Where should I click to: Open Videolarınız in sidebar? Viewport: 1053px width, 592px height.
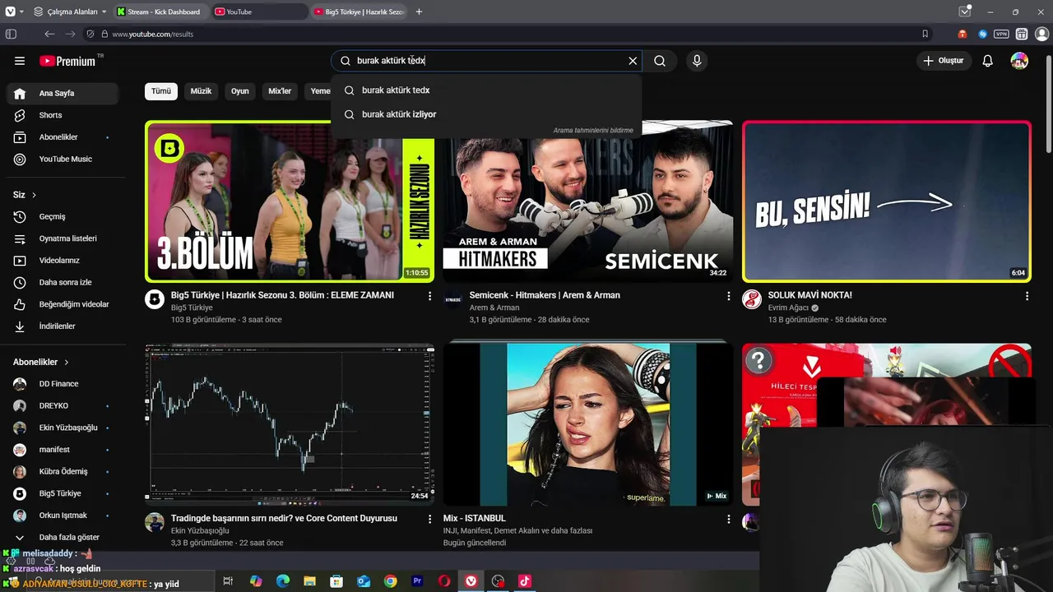click(x=63, y=261)
